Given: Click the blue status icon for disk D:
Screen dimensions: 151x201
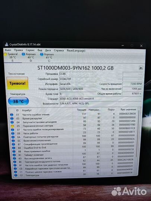Looking at the screenshot, I should (23, 54).
